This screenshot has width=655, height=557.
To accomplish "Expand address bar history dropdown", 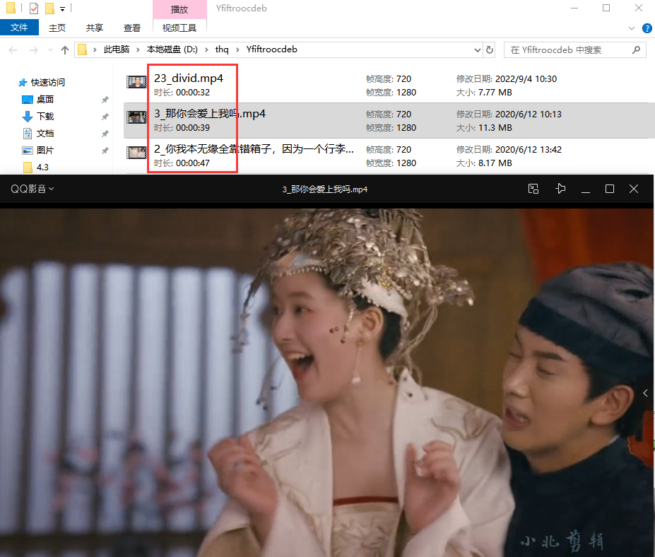I will click(478, 50).
